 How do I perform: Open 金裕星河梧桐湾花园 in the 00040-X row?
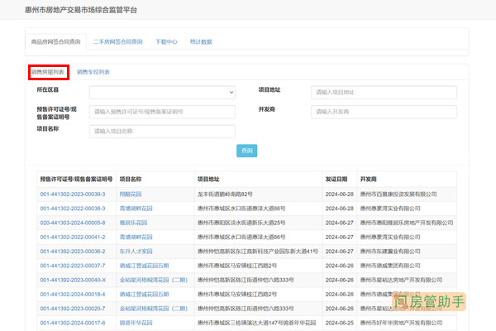pos(154,280)
